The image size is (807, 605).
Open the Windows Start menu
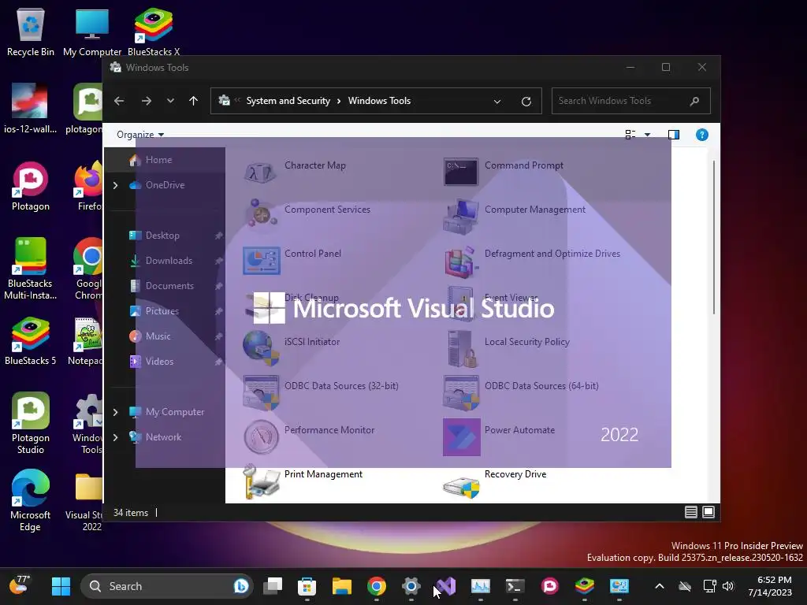(61, 586)
